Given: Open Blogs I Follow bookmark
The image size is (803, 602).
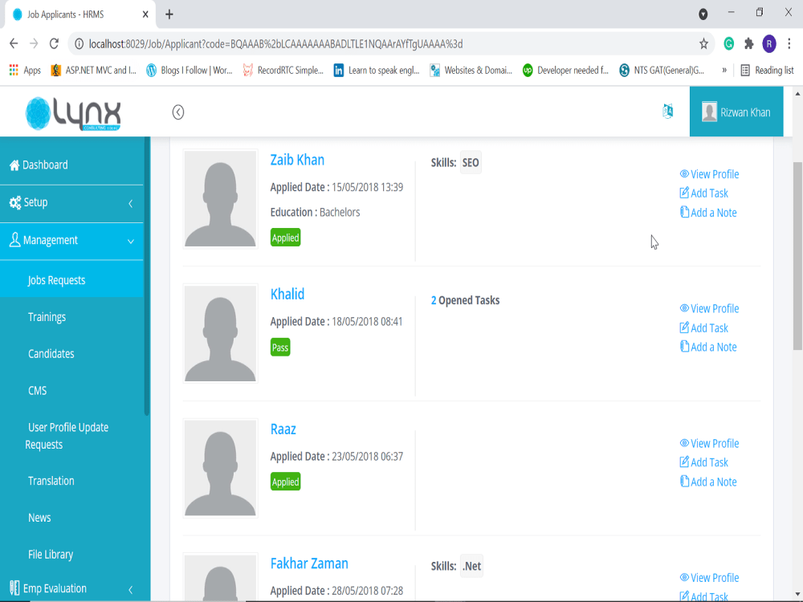Looking at the screenshot, I should tap(189, 70).
